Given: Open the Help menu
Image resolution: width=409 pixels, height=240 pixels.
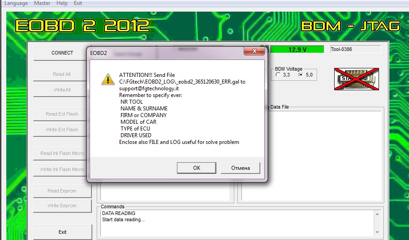Looking at the screenshot, I should point(62,3).
